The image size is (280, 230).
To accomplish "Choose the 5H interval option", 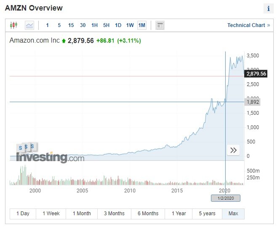I will pyautogui.click(x=106, y=25).
